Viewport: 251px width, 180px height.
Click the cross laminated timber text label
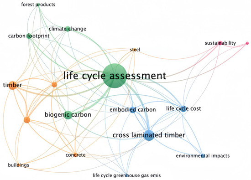pyautogui.click(x=149, y=135)
